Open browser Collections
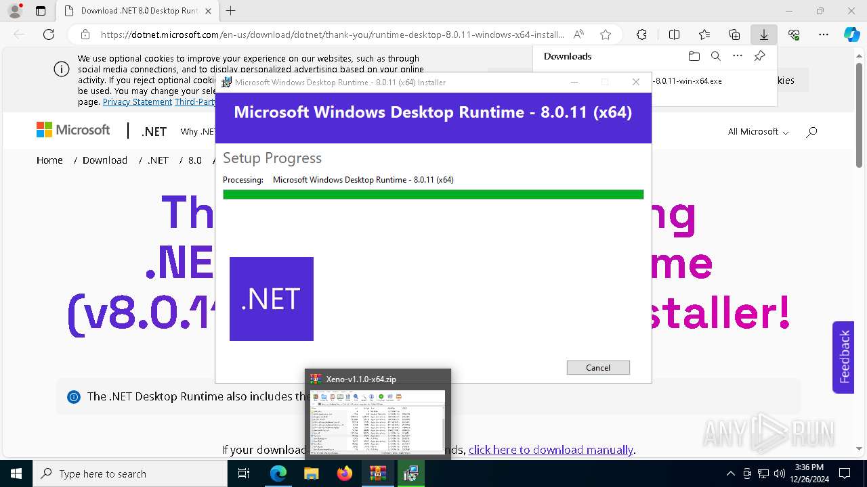867x487 pixels. [x=734, y=34]
